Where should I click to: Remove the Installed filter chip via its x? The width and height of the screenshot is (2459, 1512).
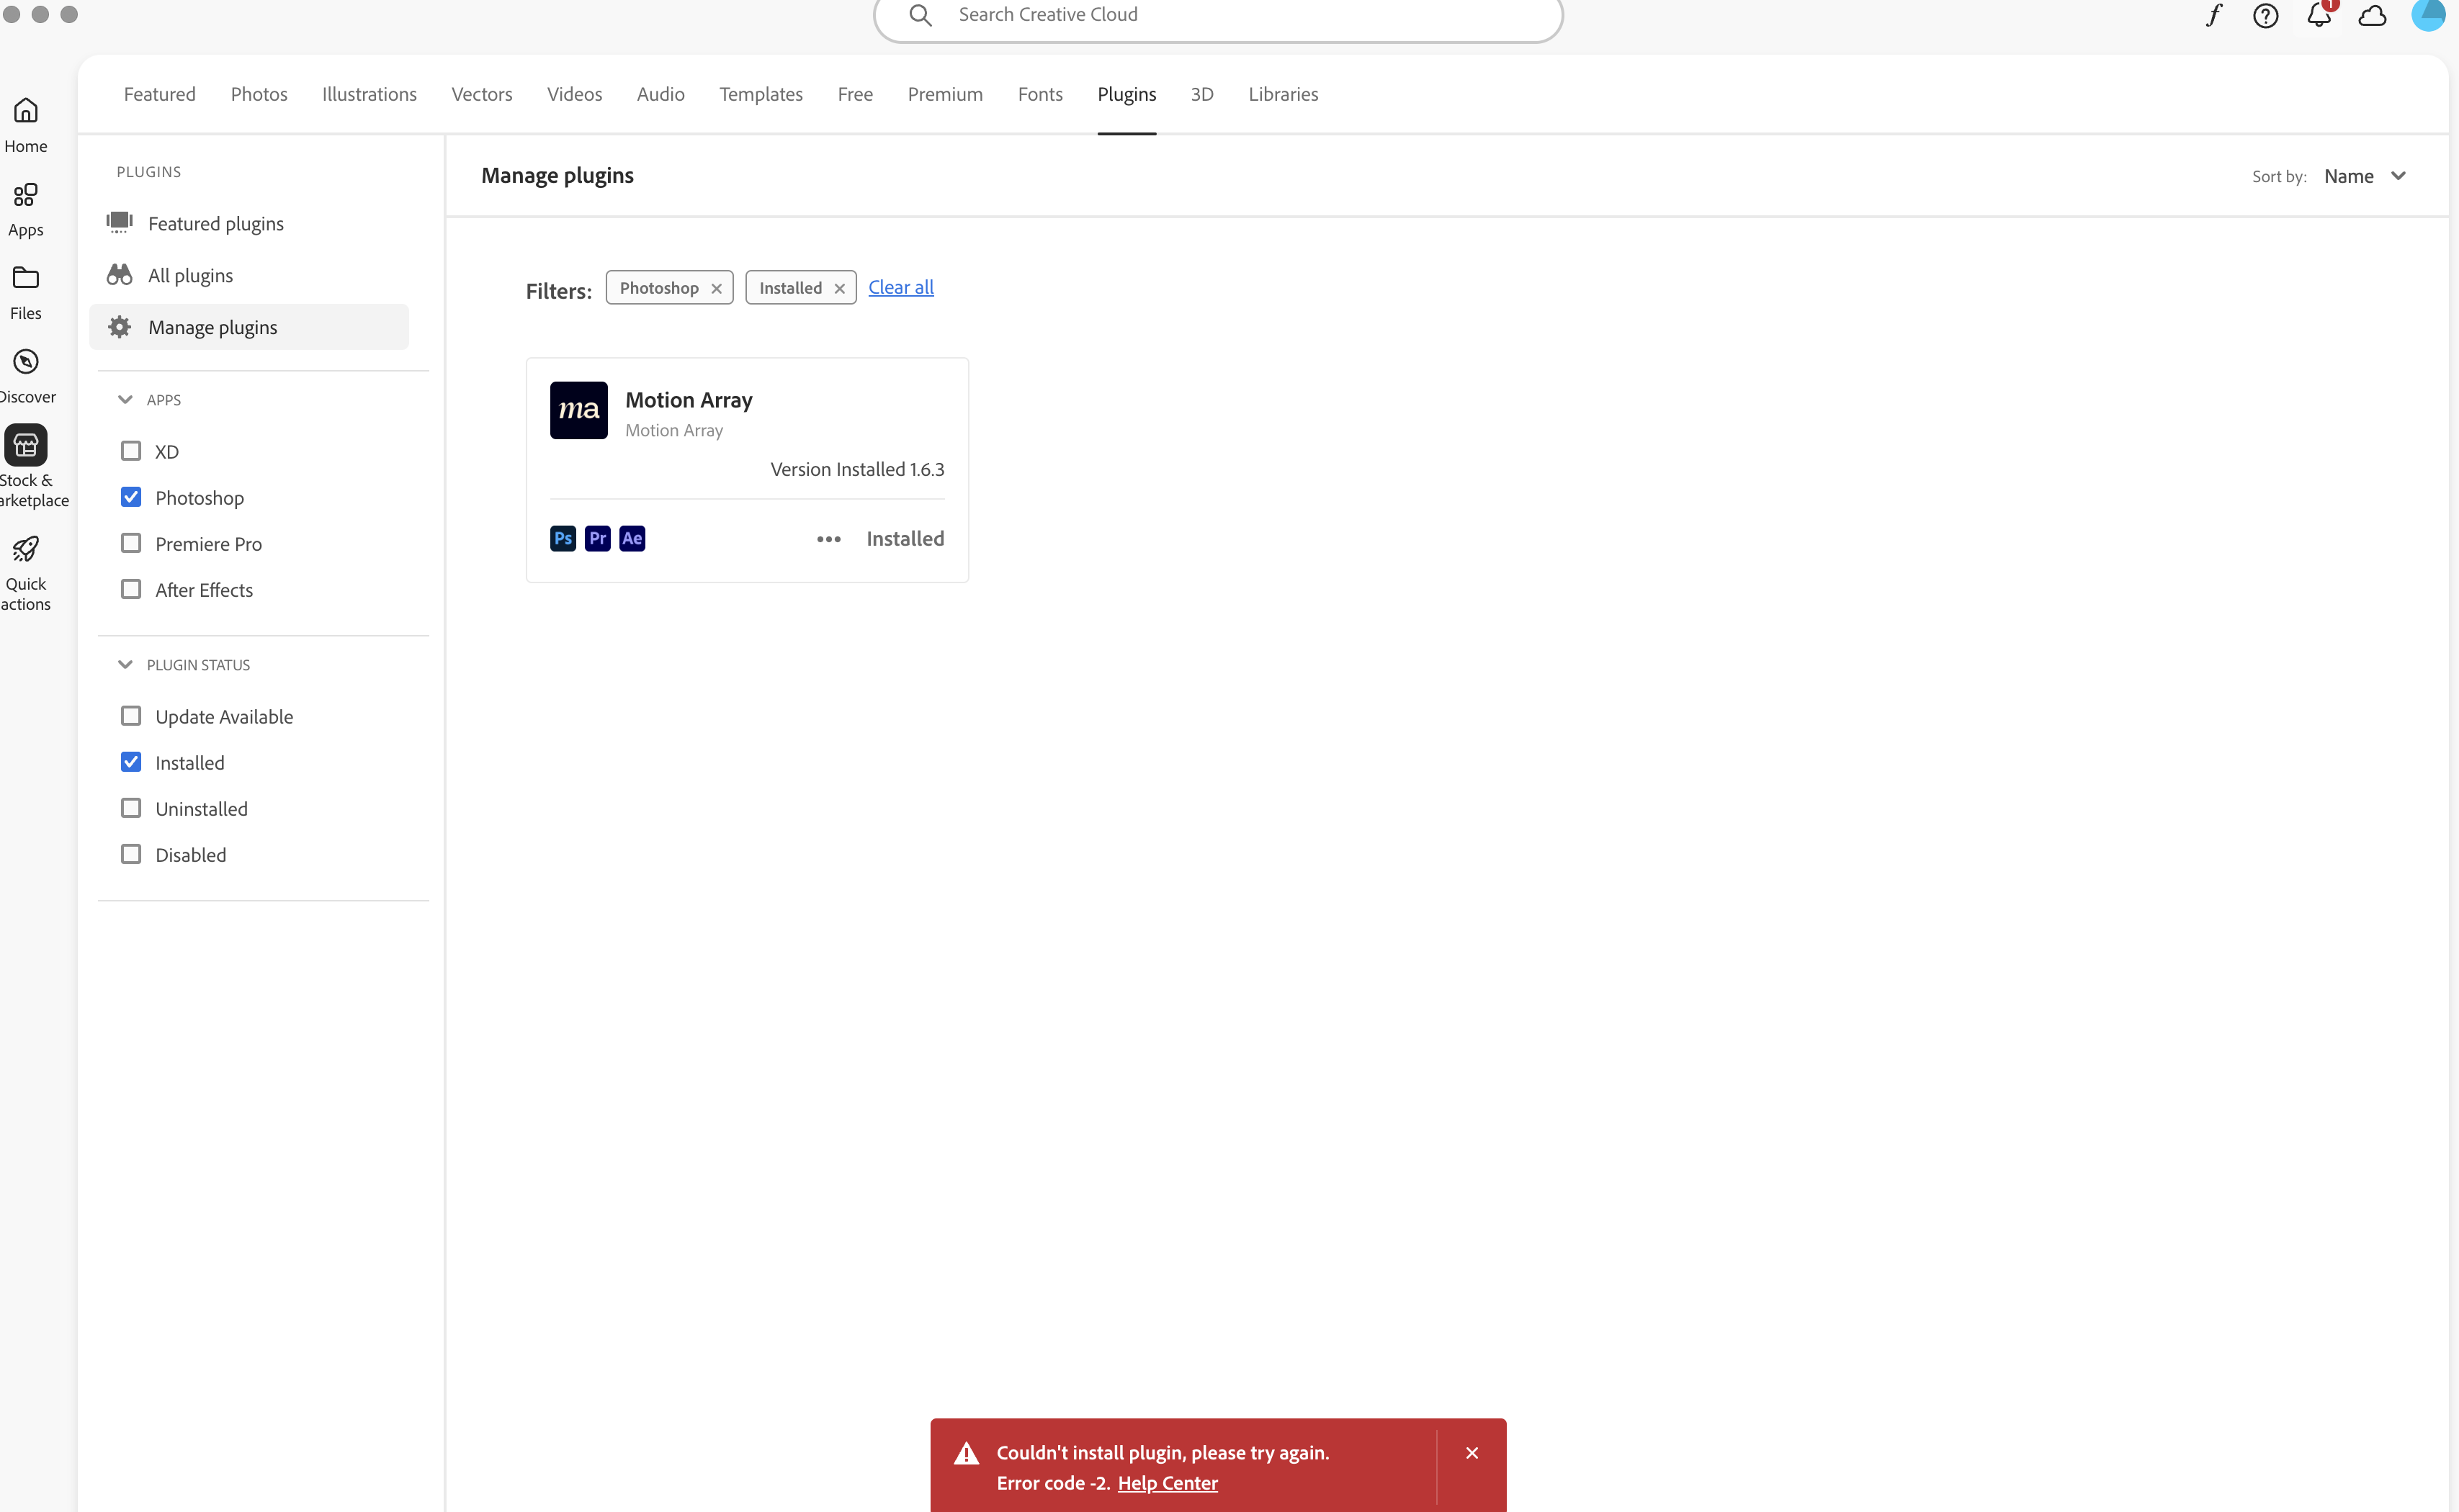click(839, 288)
